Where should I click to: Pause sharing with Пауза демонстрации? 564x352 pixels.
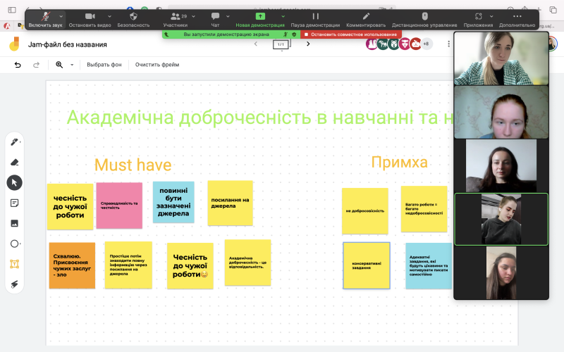click(315, 20)
